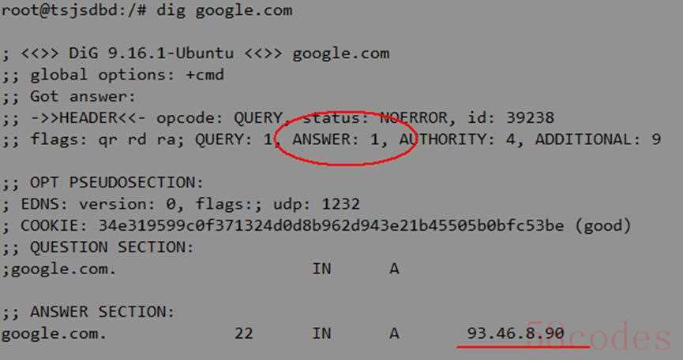Click the 'Got answer:' line
The height and width of the screenshot is (360, 683).
[x=83, y=97]
